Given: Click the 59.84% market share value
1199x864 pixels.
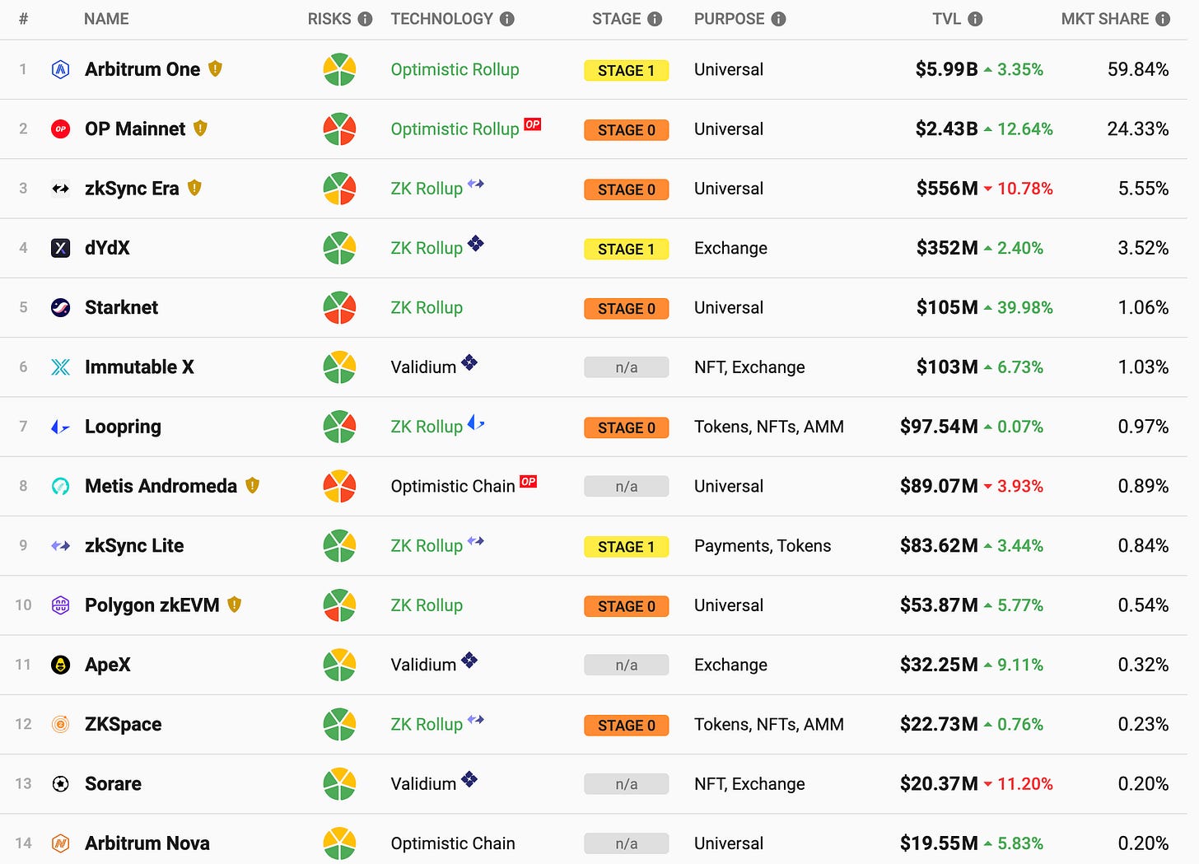Looking at the screenshot, I should (x=1138, y=69).
